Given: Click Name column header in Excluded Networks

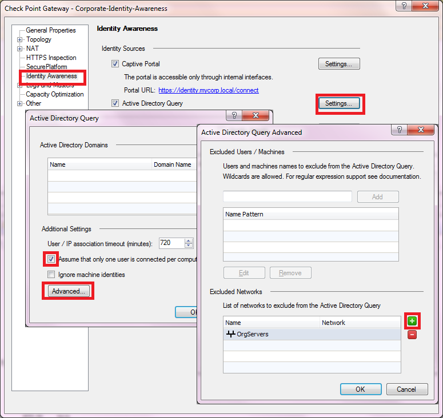Looking at the screenshot, I should [271, 323].
